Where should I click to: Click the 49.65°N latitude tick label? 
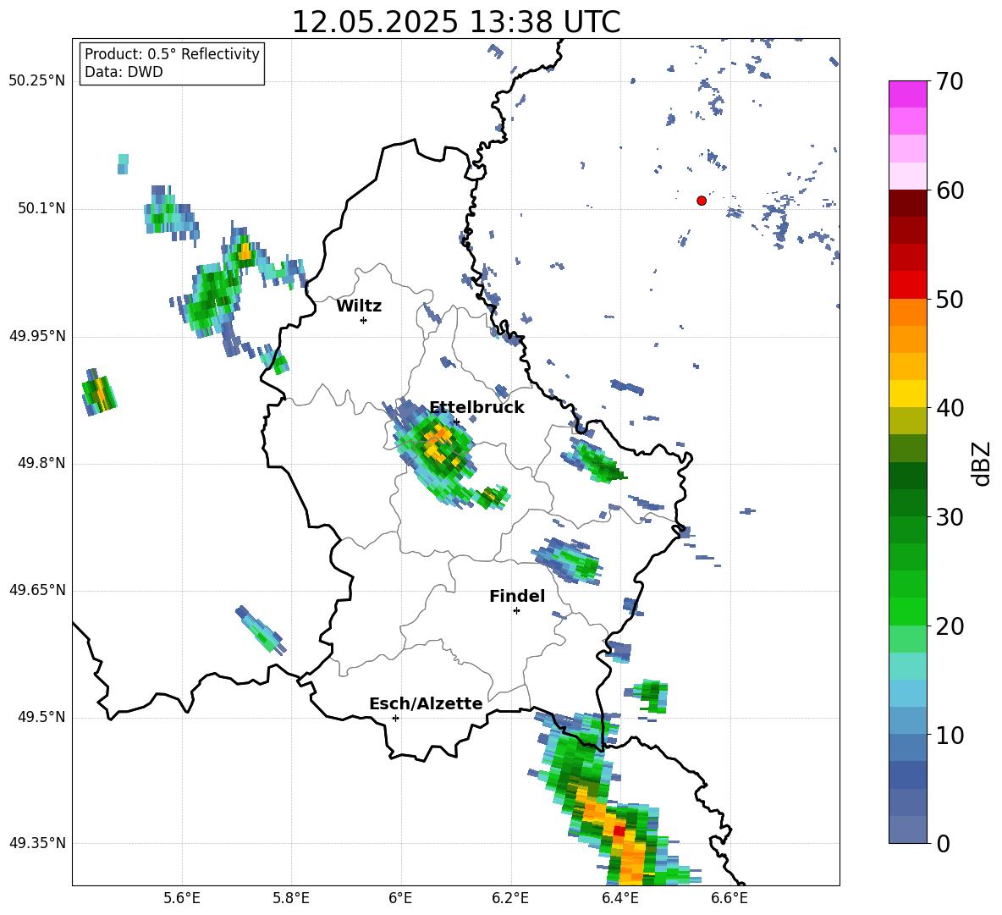click(37, 590)
